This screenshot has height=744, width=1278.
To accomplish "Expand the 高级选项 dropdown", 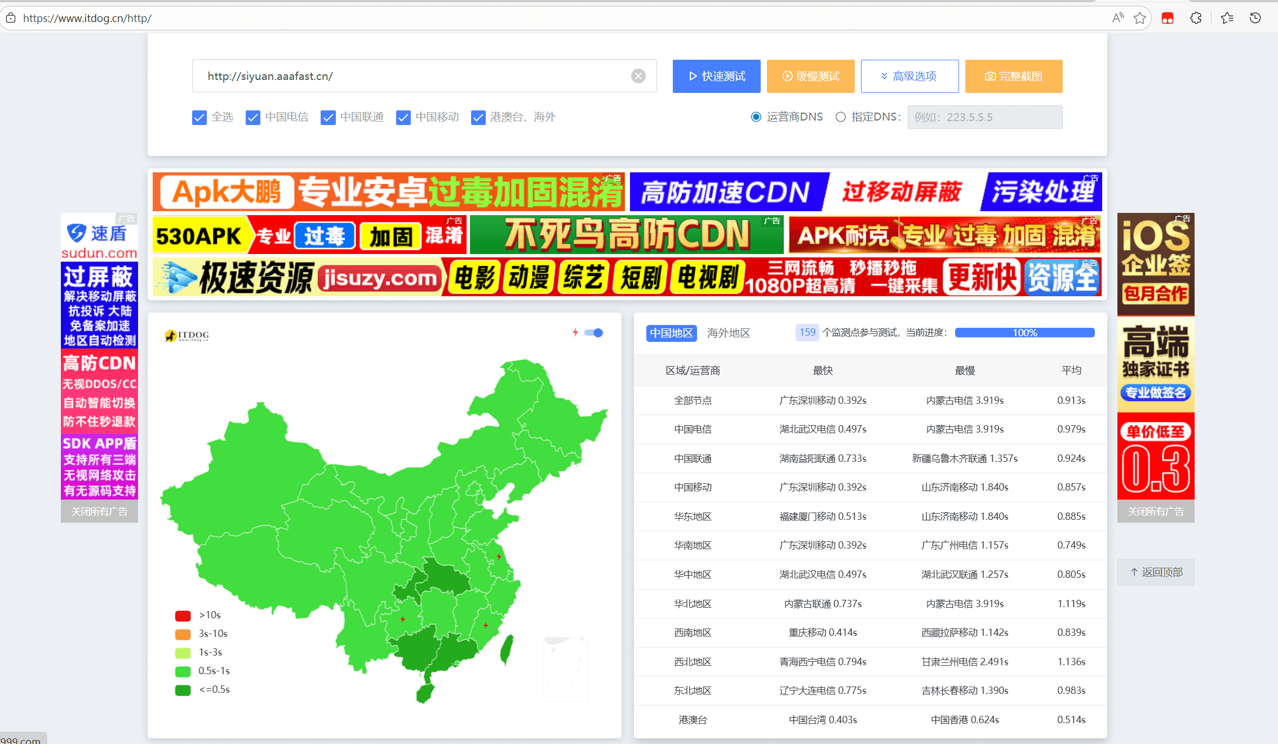I will [x=909, y=76].
